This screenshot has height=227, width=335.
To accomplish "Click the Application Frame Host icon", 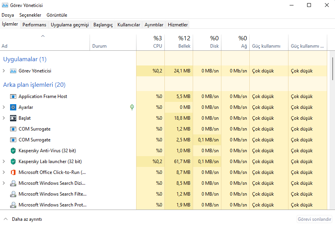I will [13, 96].
